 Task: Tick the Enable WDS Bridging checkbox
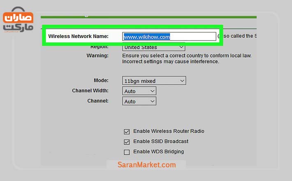coord(127,152)
